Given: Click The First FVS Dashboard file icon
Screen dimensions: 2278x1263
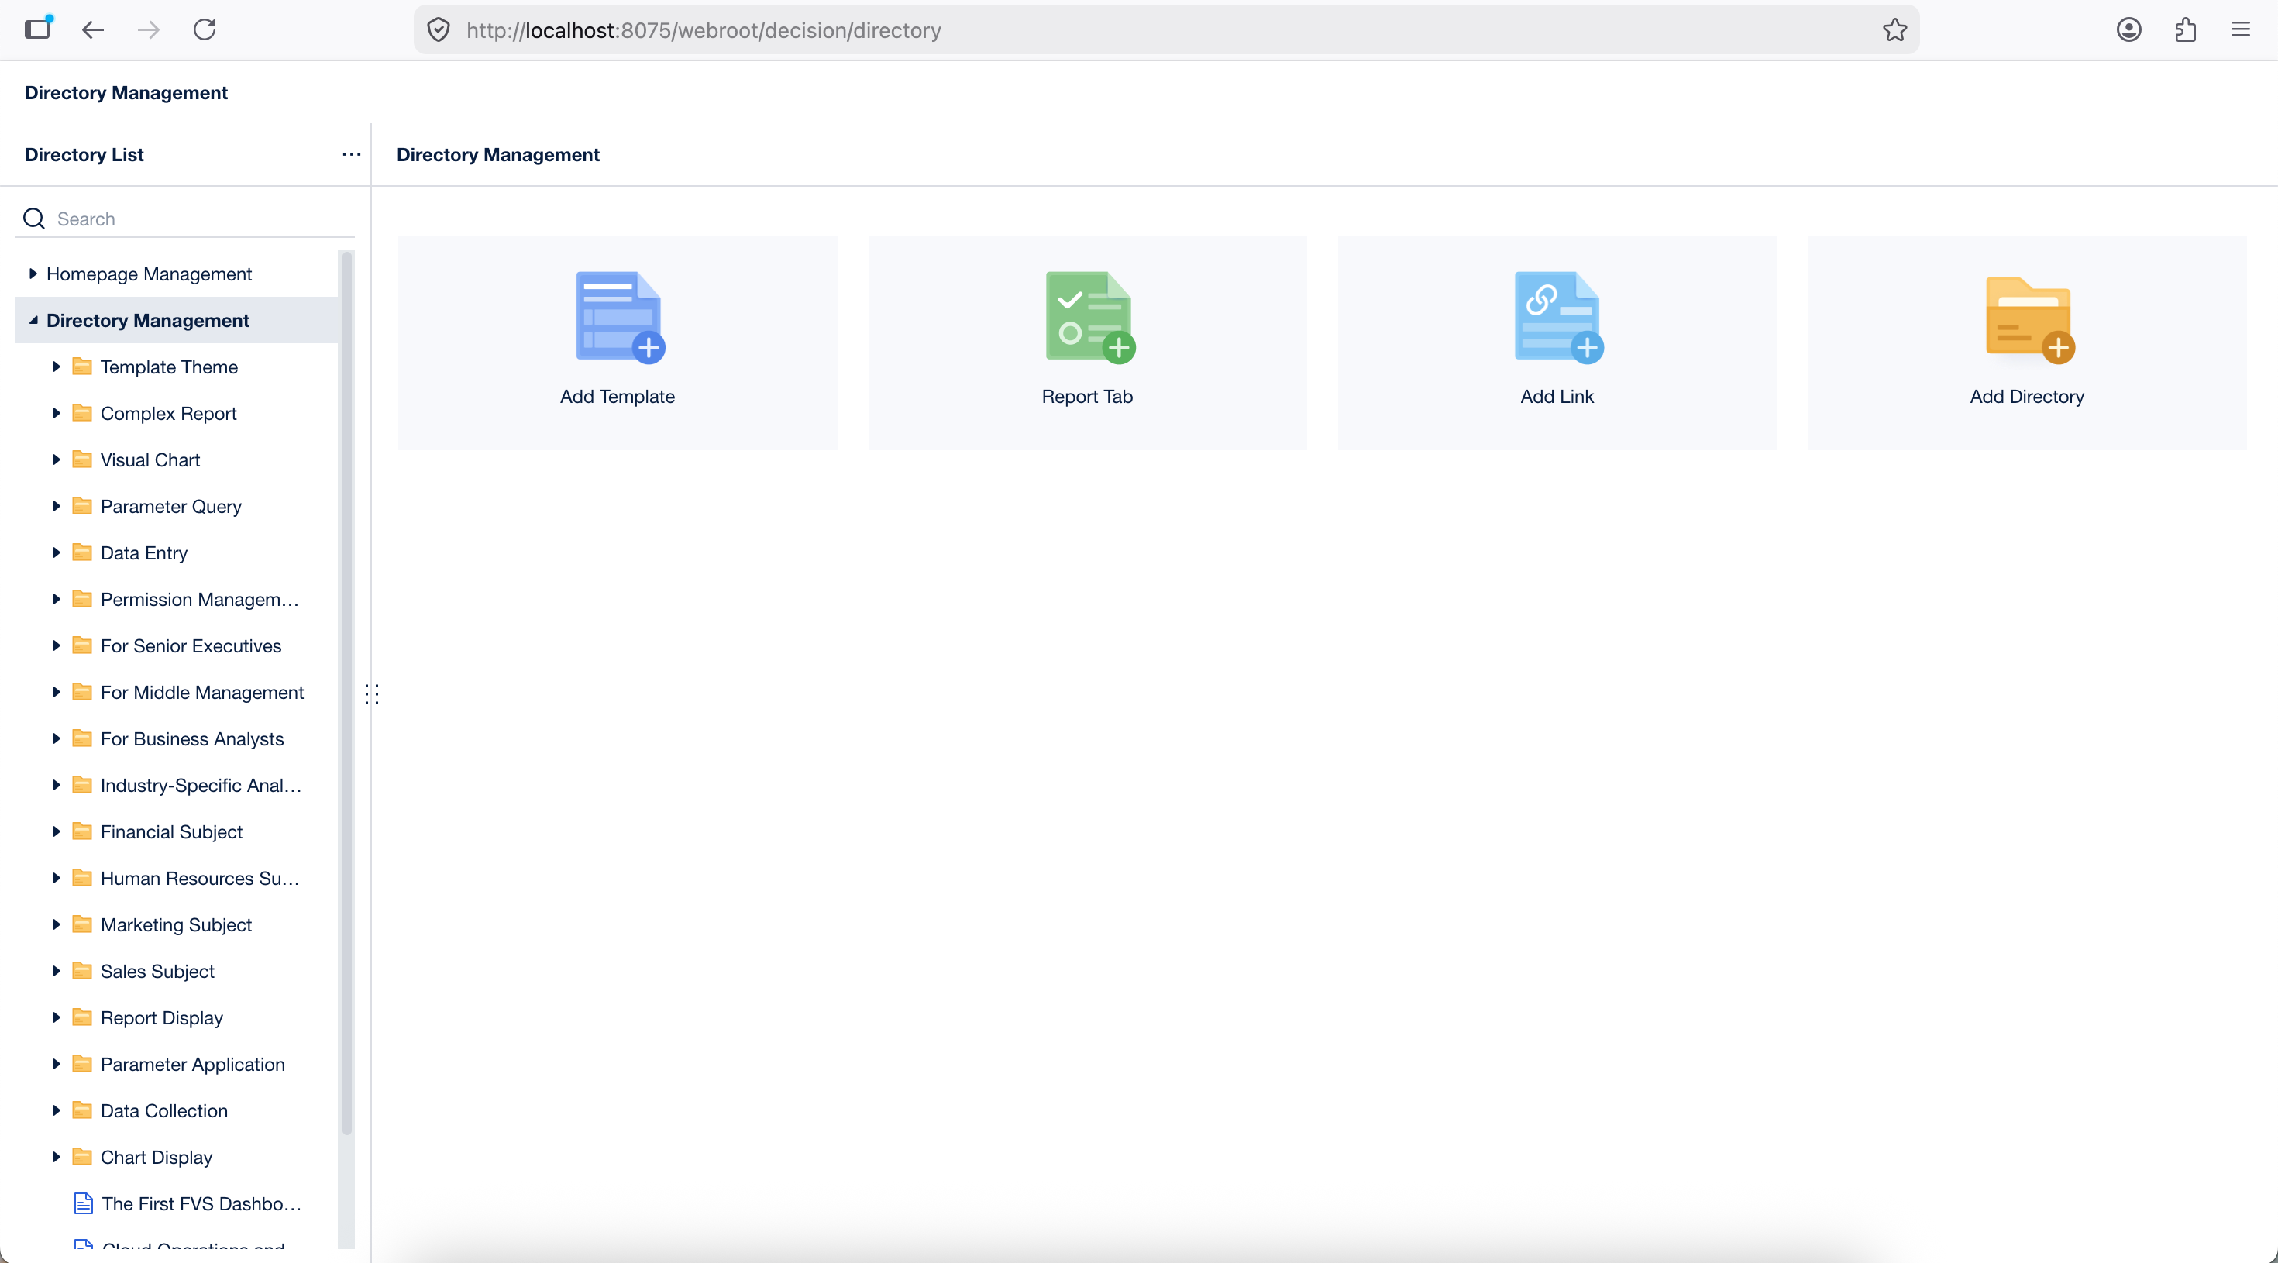Looking at the screenshot, I should coord(83,1204).
